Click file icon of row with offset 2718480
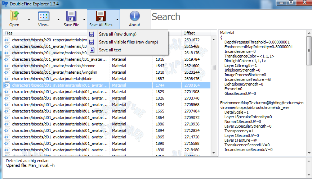This screenshot has width=312, height=179. click(7, 150)
